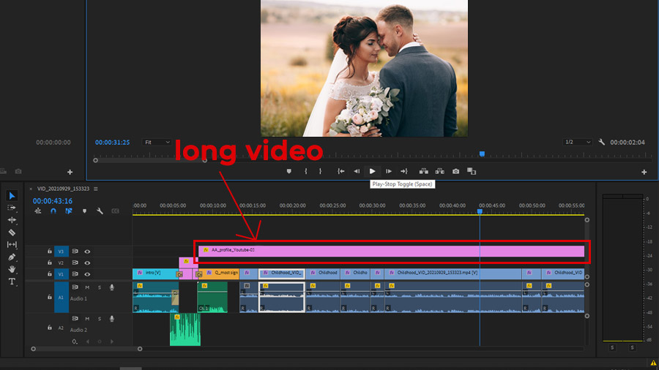Image resolution: width=659 pixels, height=370 pixels.
Task: Click the Play-Stop Toggle button
Action: pyautogui.click(x=373, y=171)
